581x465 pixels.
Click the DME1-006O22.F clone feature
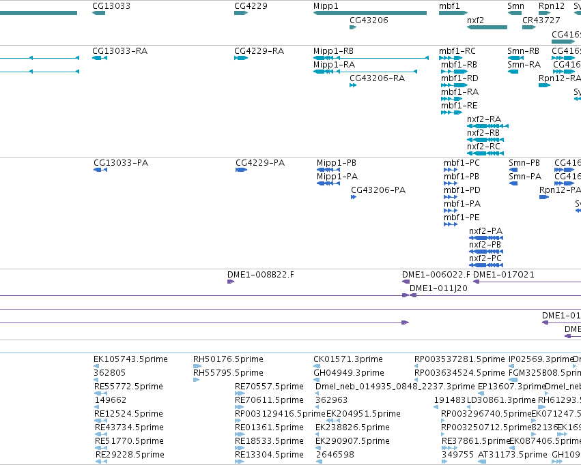406,282
